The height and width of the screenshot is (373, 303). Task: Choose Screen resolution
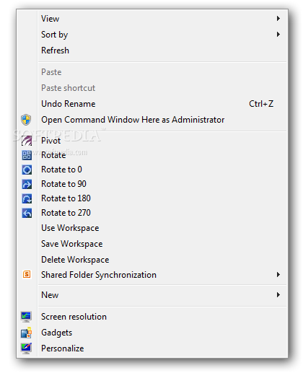coord(152,317)
